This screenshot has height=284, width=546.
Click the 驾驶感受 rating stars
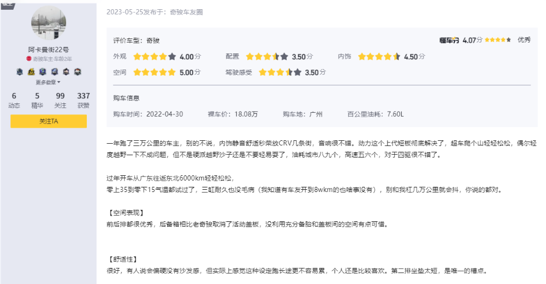[280, 72]
